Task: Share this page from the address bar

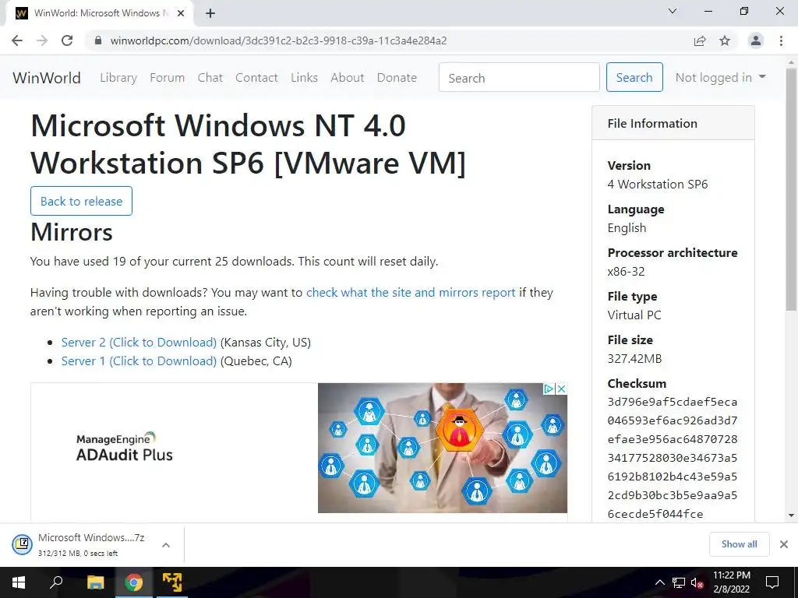Action: [x=700, y=40]
